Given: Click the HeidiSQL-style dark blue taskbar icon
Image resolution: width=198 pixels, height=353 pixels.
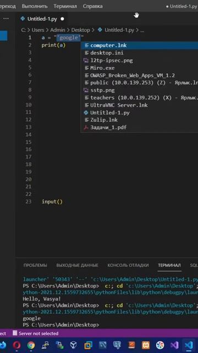Looking at the screenshot, I should point(102,345).
